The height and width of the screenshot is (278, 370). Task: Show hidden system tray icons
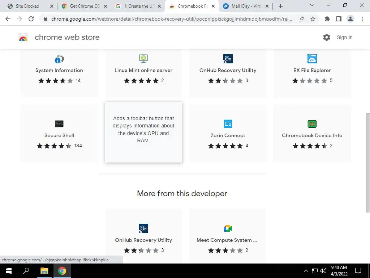pos(306,271)
